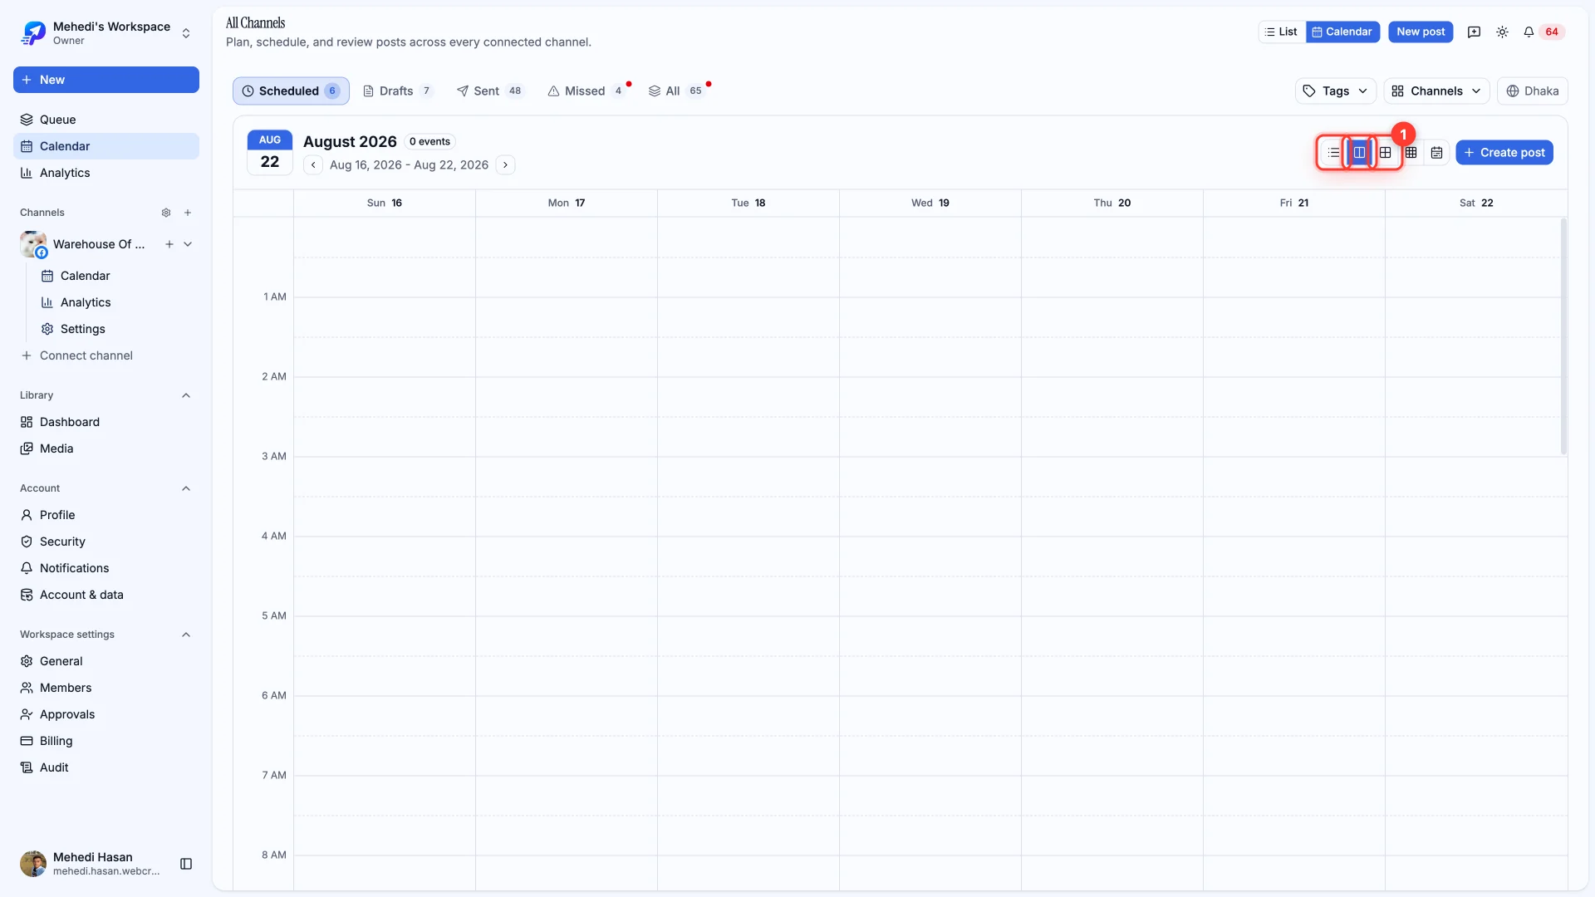Select the dense month grid view icon
Image resolution: width=1595 pixels, height=897 pixels.
[1411, 153]
